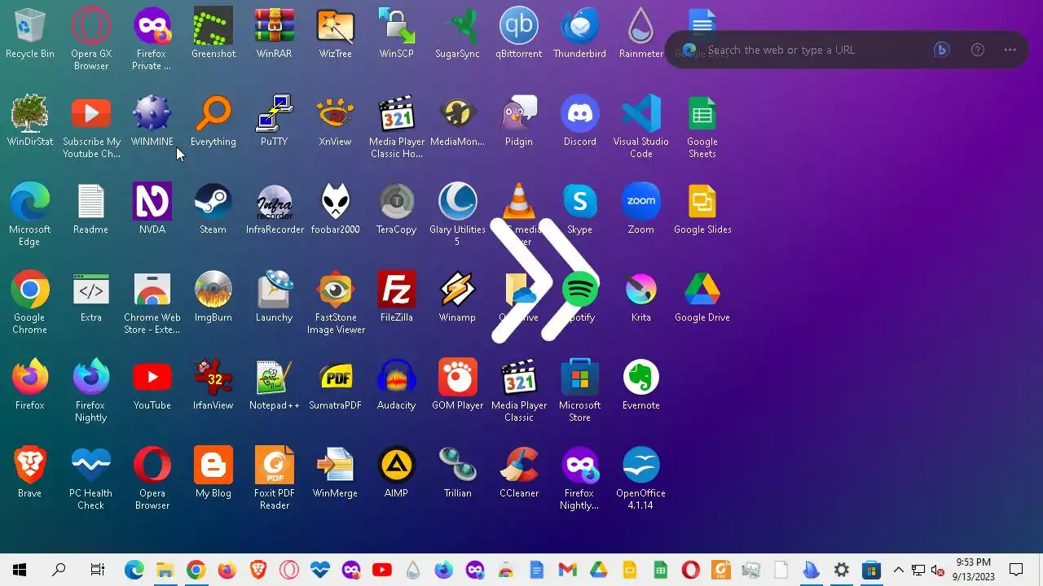Launch CCleaner from the desktop

pyautogui.click(x=519, y=474)
